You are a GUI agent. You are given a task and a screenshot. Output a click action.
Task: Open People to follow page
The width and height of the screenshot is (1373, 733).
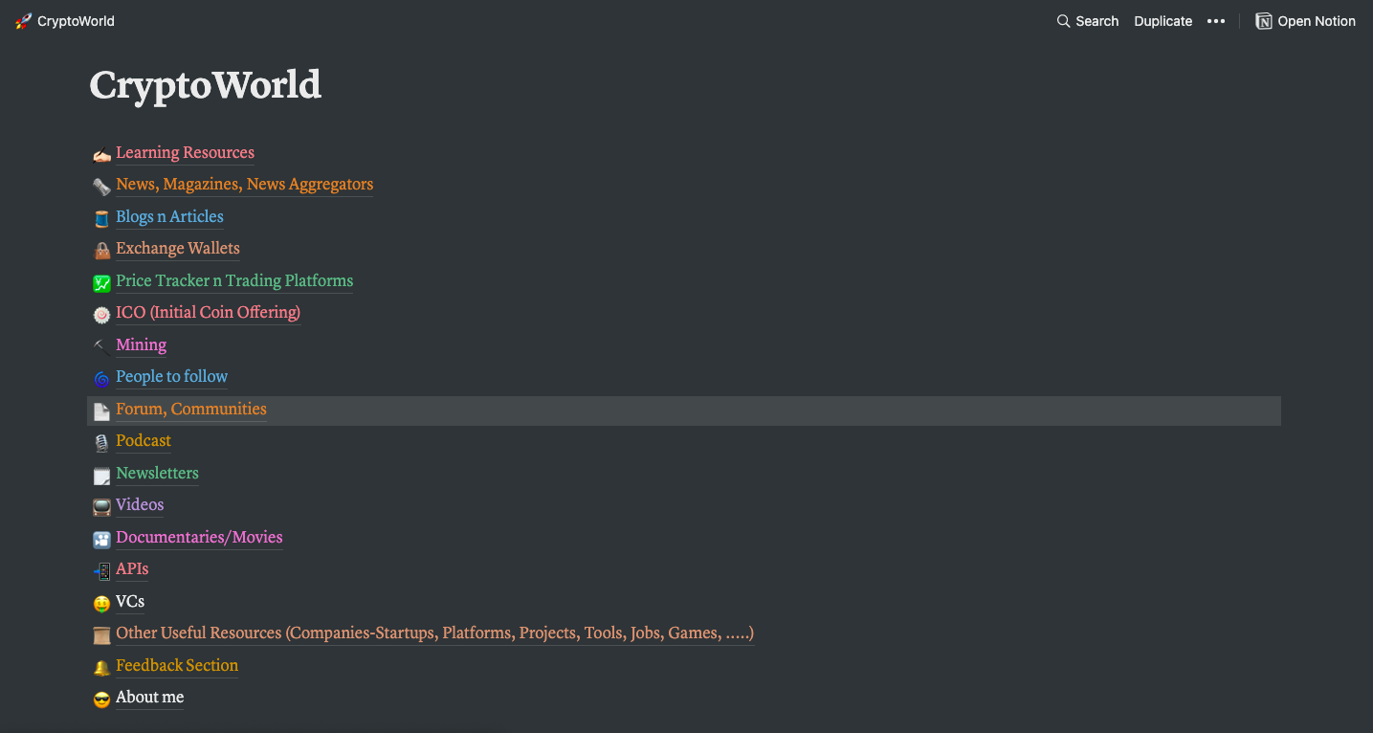(x=171, y=377)
